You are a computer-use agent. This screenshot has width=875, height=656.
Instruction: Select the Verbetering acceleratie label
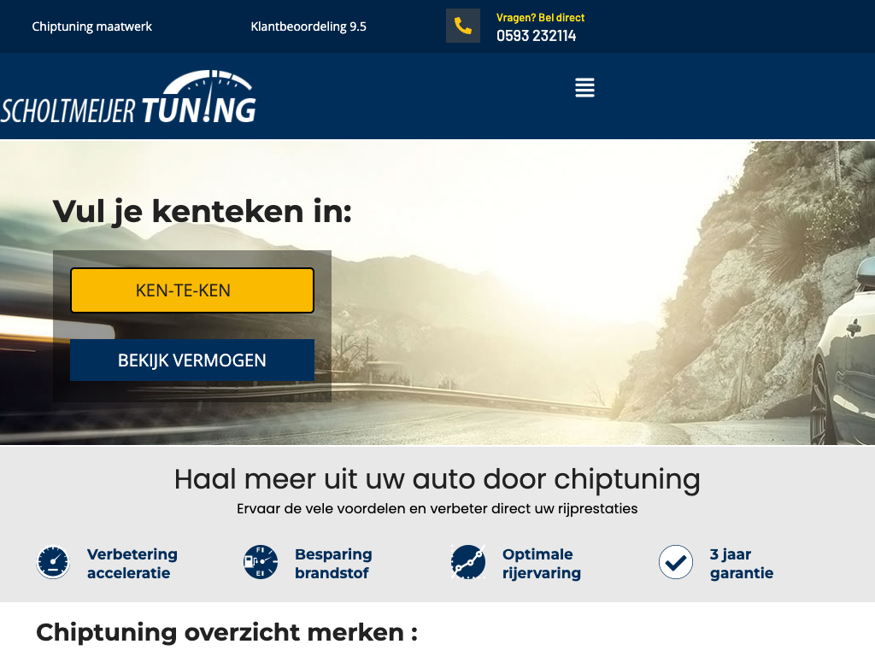coord(132,564)
